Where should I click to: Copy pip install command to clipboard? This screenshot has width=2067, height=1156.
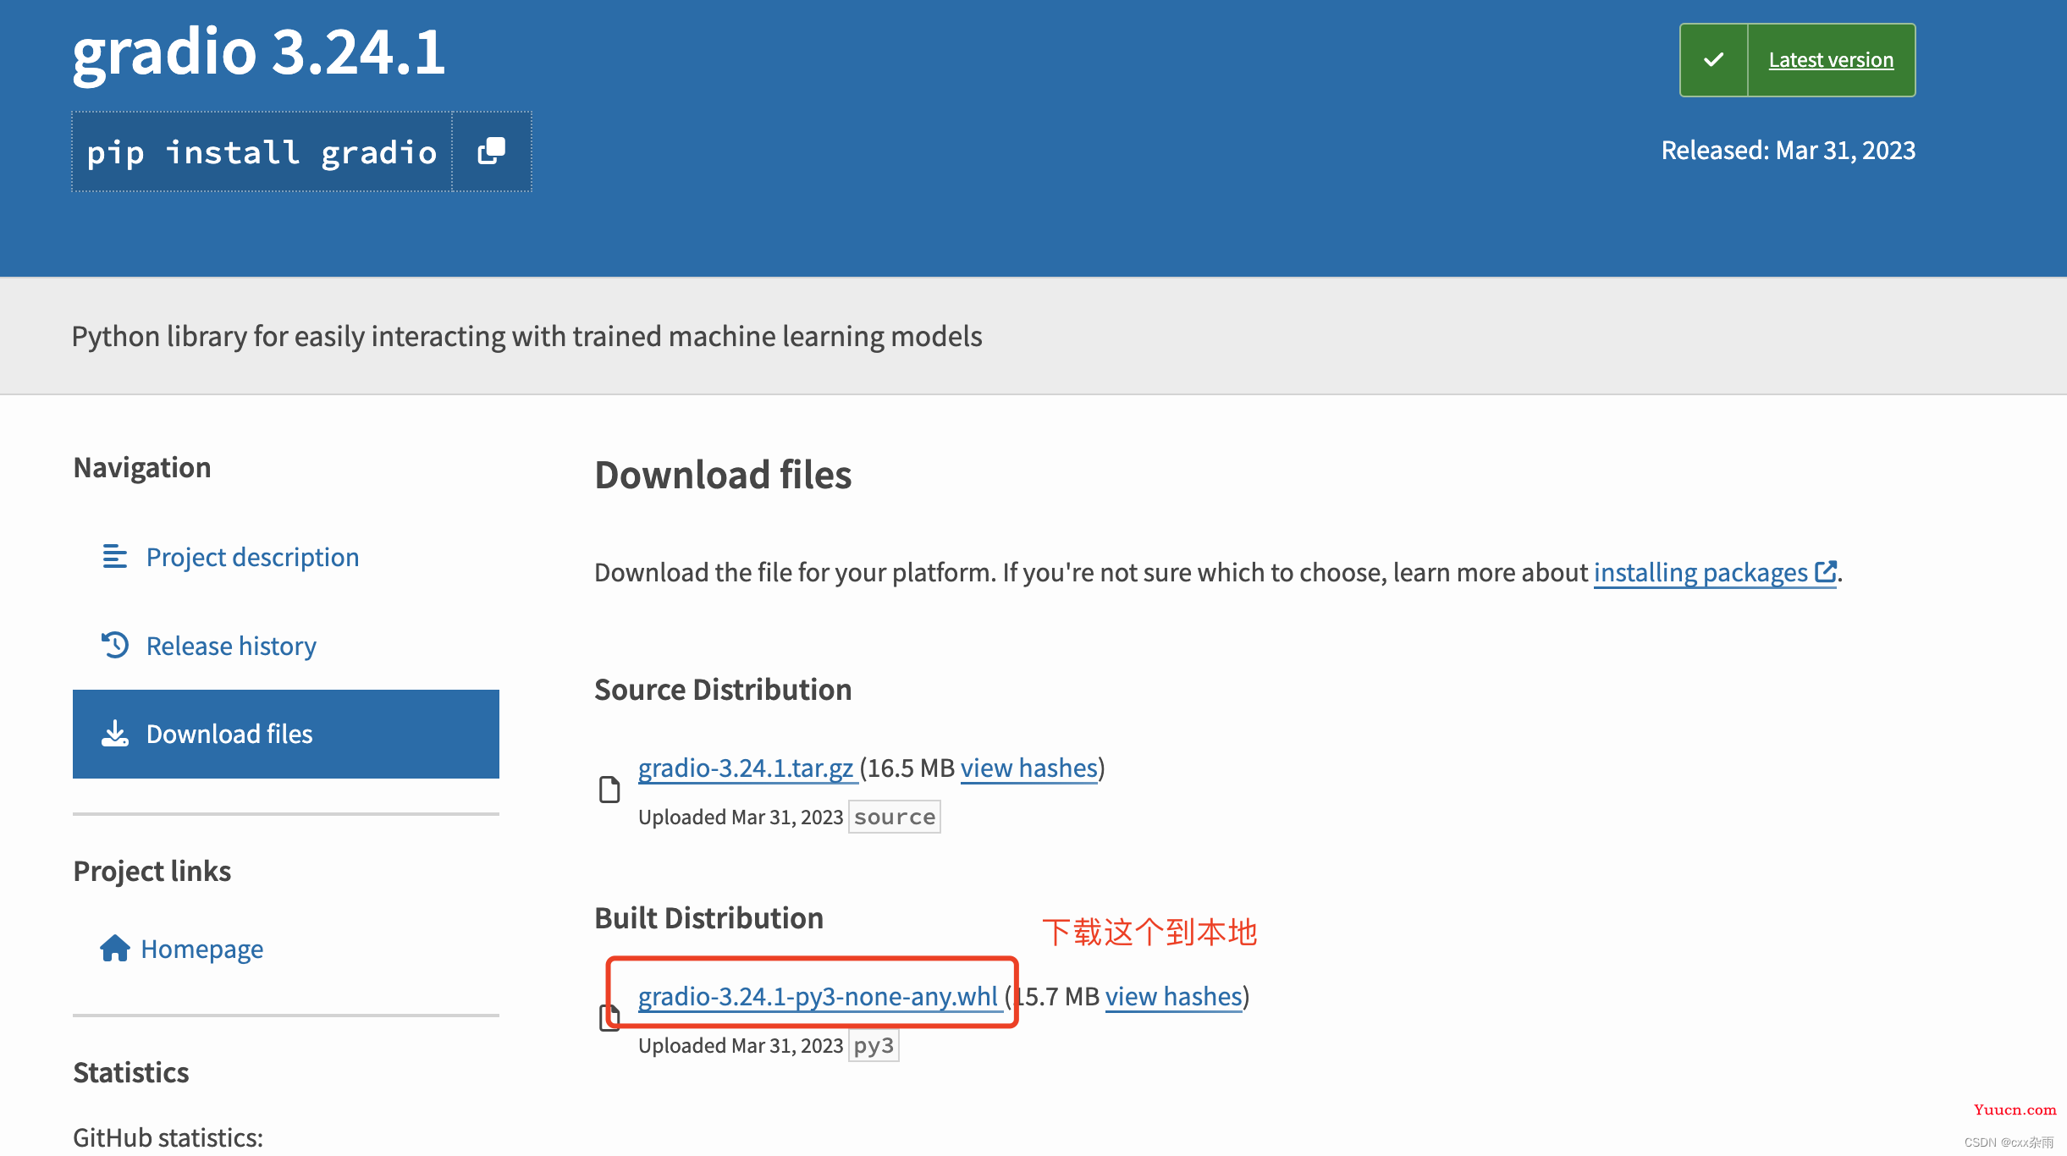[x=492, y=151]
